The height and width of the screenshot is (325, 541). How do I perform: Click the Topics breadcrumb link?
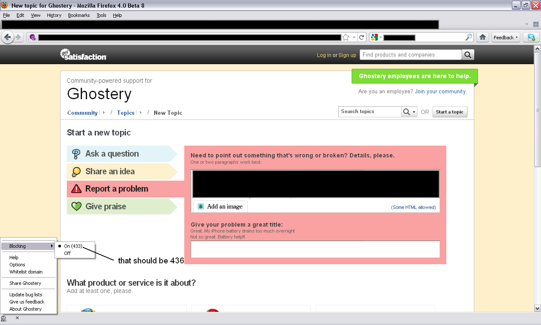[126, 113]
